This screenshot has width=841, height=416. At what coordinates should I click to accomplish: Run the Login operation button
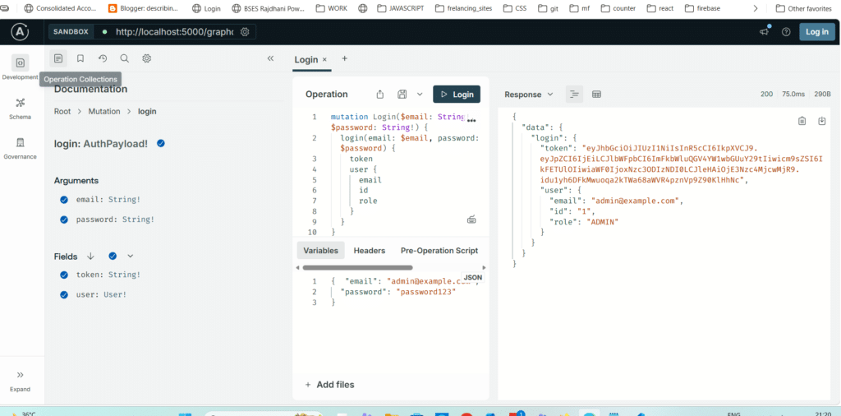(457, 95)
